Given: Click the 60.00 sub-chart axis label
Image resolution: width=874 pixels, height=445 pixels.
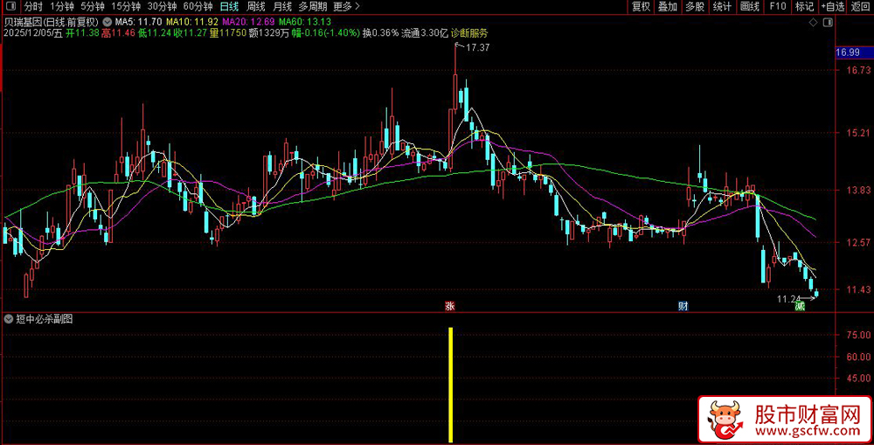Looking at the screenshot, I should click(858, 357).
